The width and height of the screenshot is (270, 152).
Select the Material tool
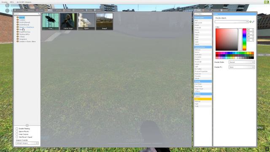point(203,101)
